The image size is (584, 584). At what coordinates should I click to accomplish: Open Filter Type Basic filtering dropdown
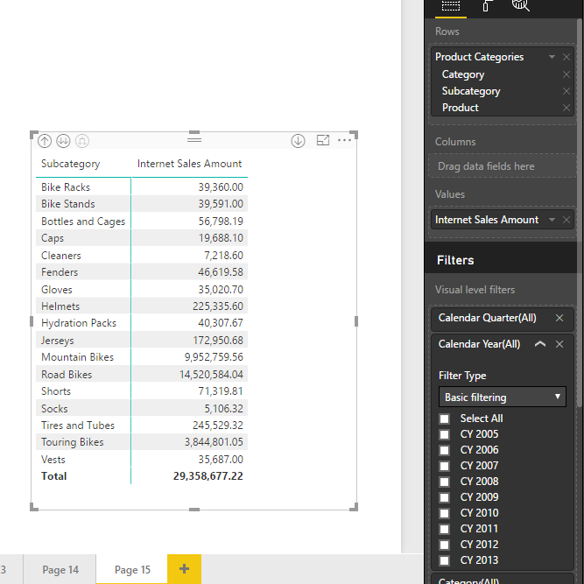503,397
